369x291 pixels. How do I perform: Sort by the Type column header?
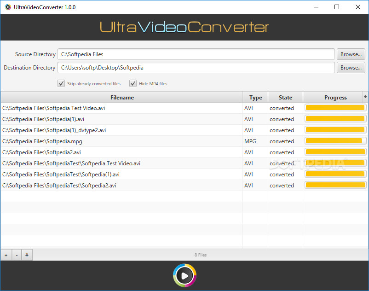(x=255, y=98)
